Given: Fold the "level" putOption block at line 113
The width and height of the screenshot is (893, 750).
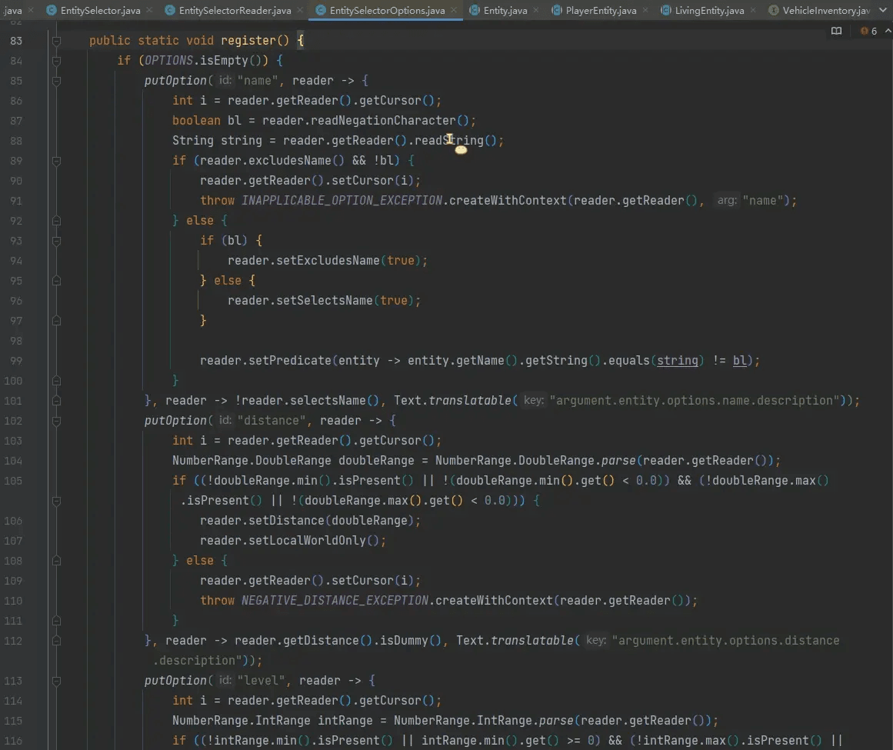Looking at the screenshot, I should [56, 681].
